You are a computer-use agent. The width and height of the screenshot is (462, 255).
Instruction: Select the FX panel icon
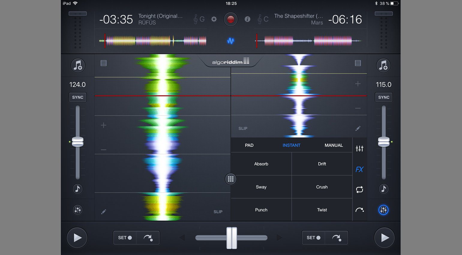(x=359, y=169)
